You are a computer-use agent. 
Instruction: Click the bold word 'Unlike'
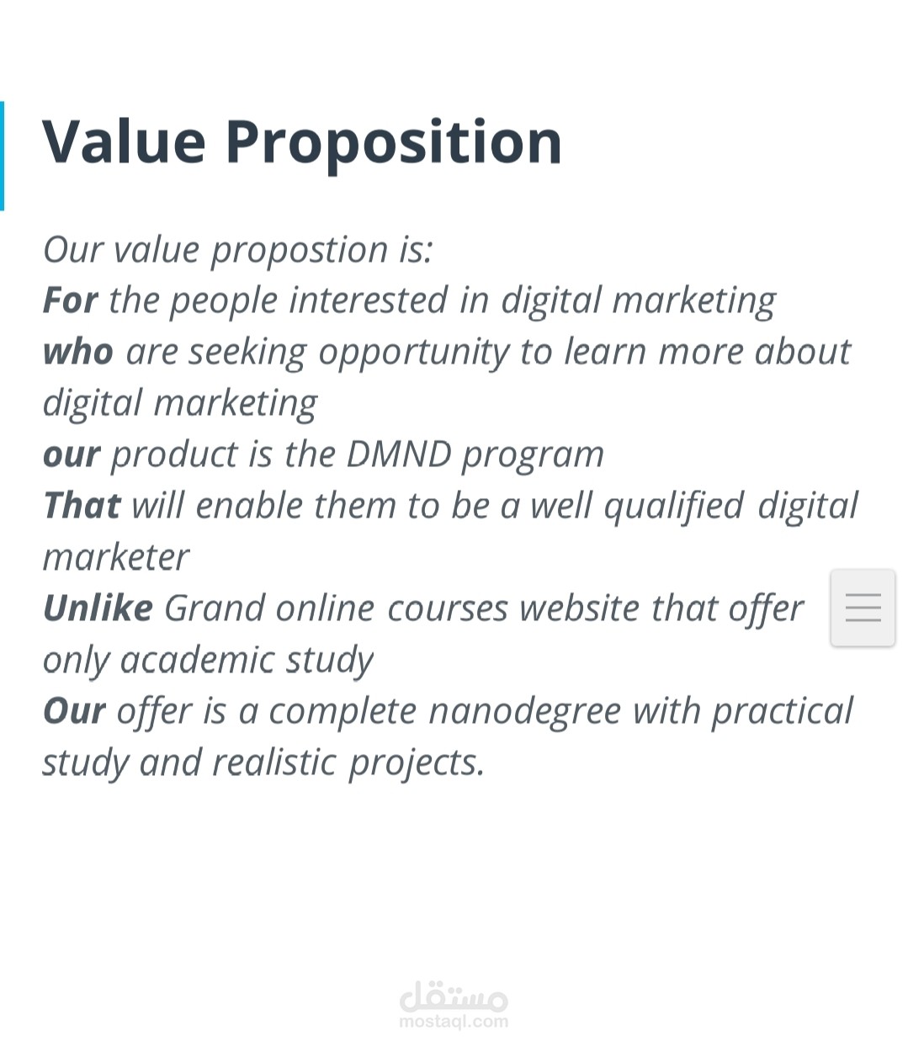tap(98, 608)
